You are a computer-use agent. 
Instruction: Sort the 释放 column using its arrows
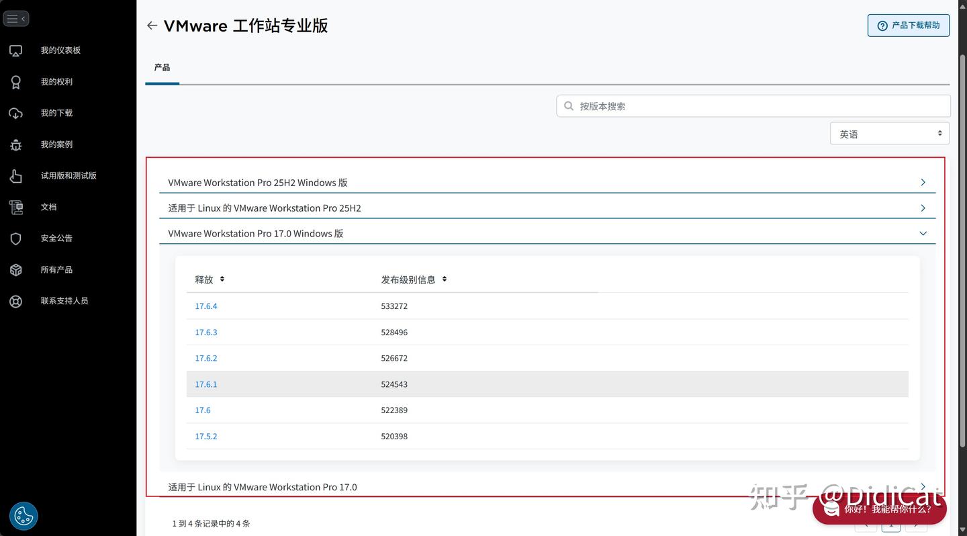pyautogui.click(x=222, y=279)
